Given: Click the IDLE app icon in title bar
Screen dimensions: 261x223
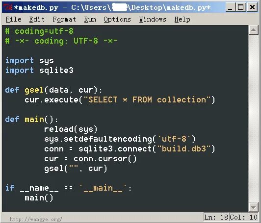Looking at the screenshot, I should 8,7.
